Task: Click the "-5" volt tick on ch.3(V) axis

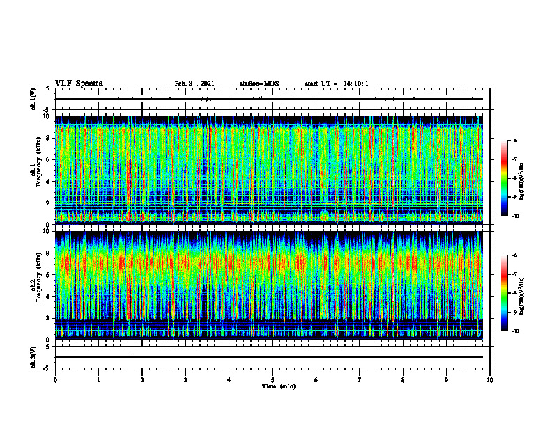Action: pyautogui.click(x=47, y=368)
